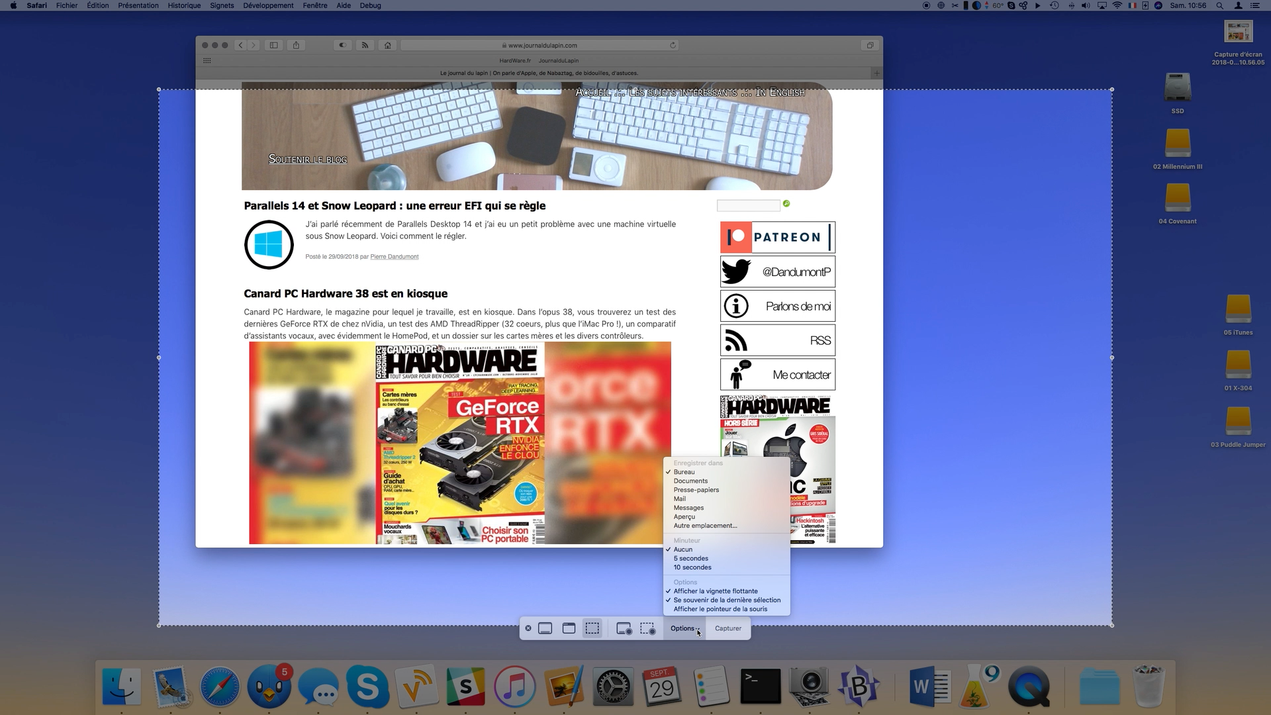Click the reload icon in the address bar
This screenshot has height=715, width=1271.
(673, 45)
